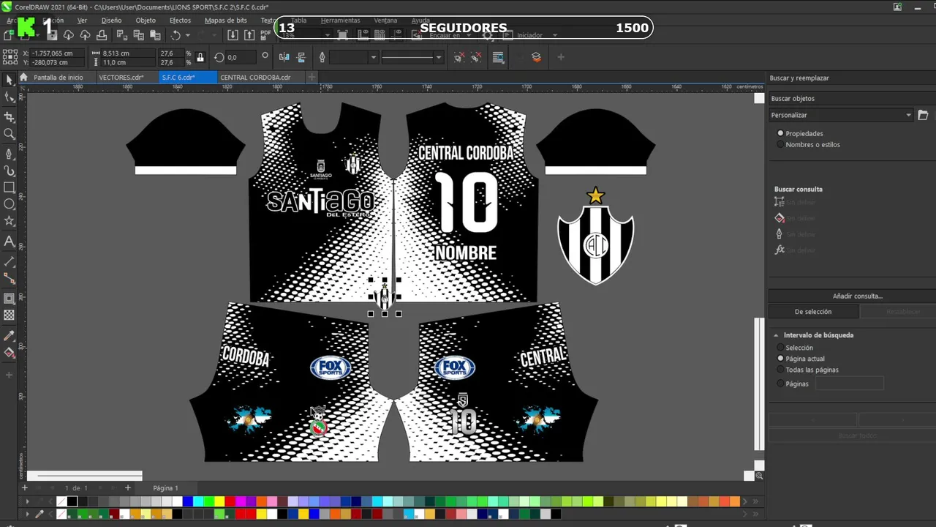Click the Publish to PDF icon
This screenshot has height=527, width=936.
265,35
